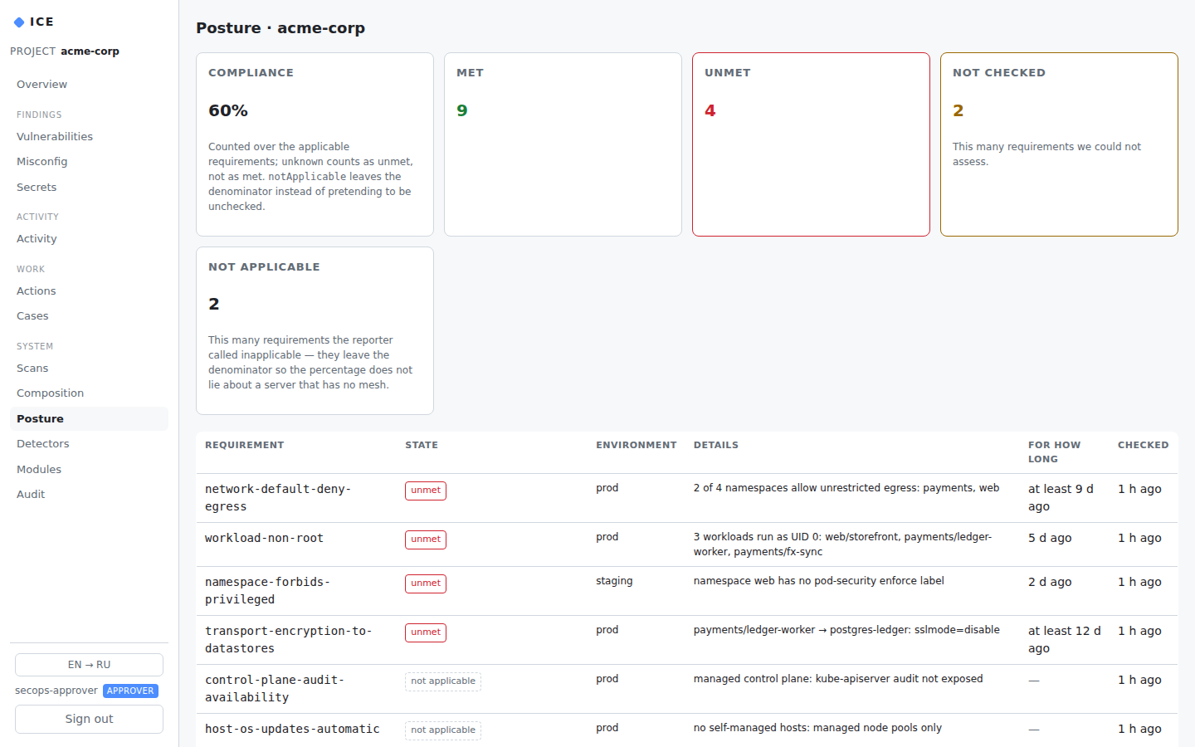Open the Secrets findings

coord(89,188)
